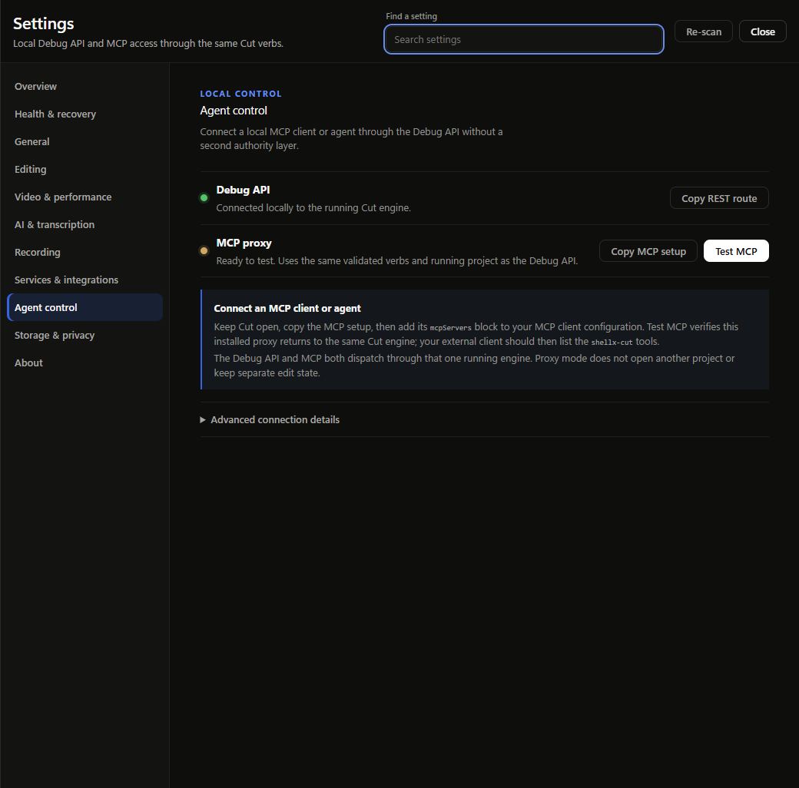Click the 'Connect a local MCP client' description
Screen dimensions: 799x788
(351, 138)
